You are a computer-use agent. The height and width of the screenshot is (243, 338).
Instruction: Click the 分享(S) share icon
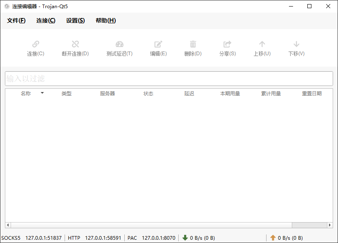227,44
